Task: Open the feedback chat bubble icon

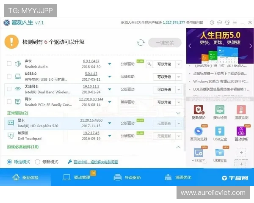Action: coord(219,22)
